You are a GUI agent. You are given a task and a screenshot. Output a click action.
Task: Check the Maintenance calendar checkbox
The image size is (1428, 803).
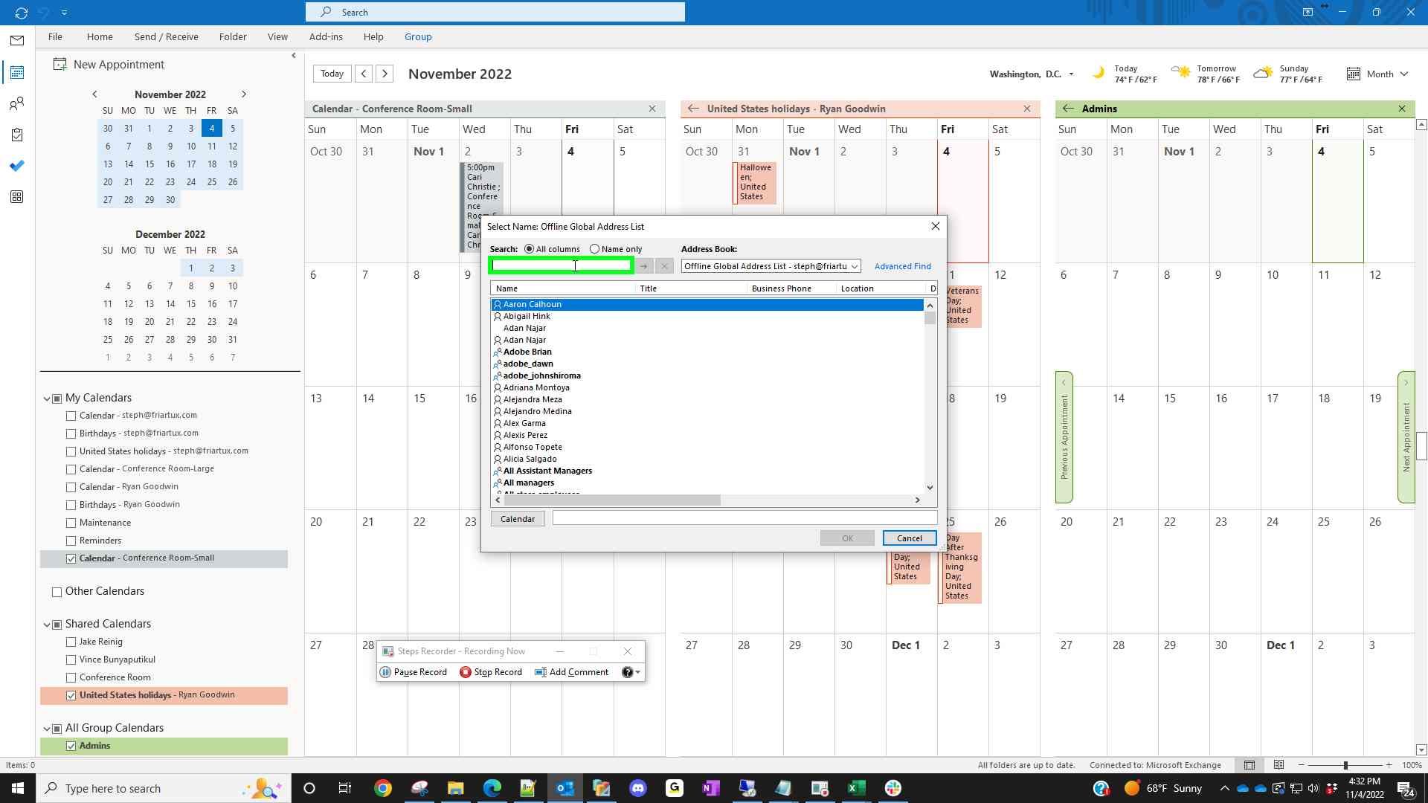(71, 523)
